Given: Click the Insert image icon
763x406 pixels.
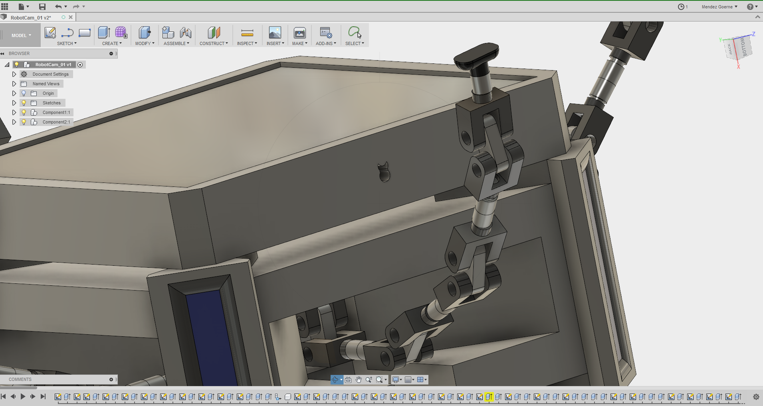Looking at the screenshot, I should [275, 32].
